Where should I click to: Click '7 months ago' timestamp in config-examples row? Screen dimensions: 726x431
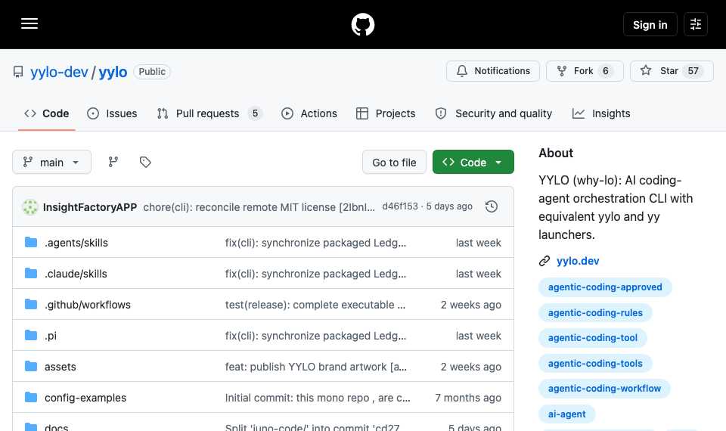pyautogui.click(x=468, y=398)
